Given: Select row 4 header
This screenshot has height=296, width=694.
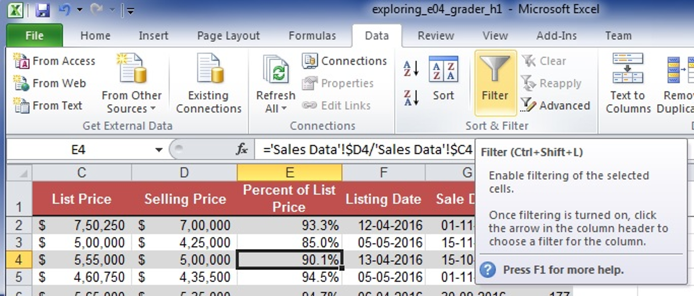Looking at the screenshot, I should coord(19,260).
